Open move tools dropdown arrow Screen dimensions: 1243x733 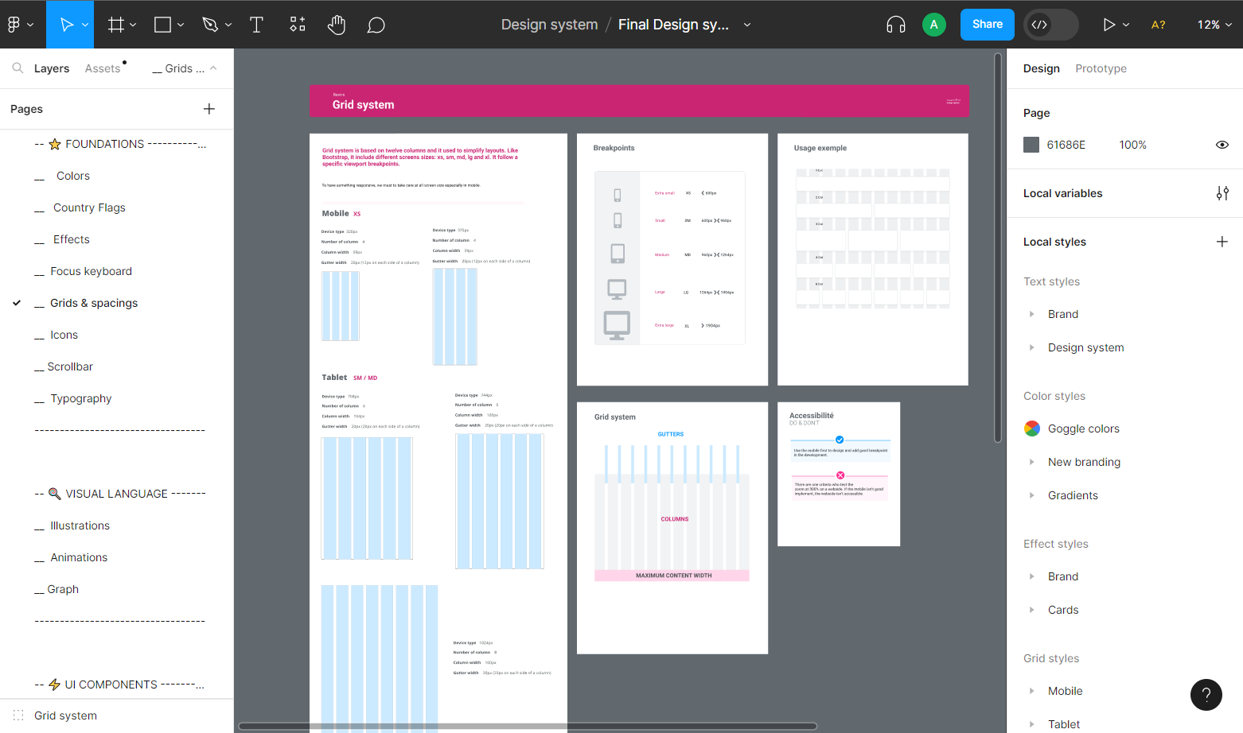(x=85, y=25)
